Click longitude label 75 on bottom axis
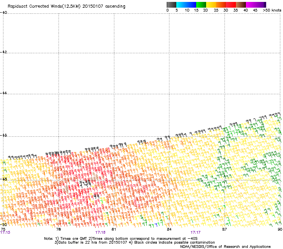283x249 pixels. click(x=3, y=229)
